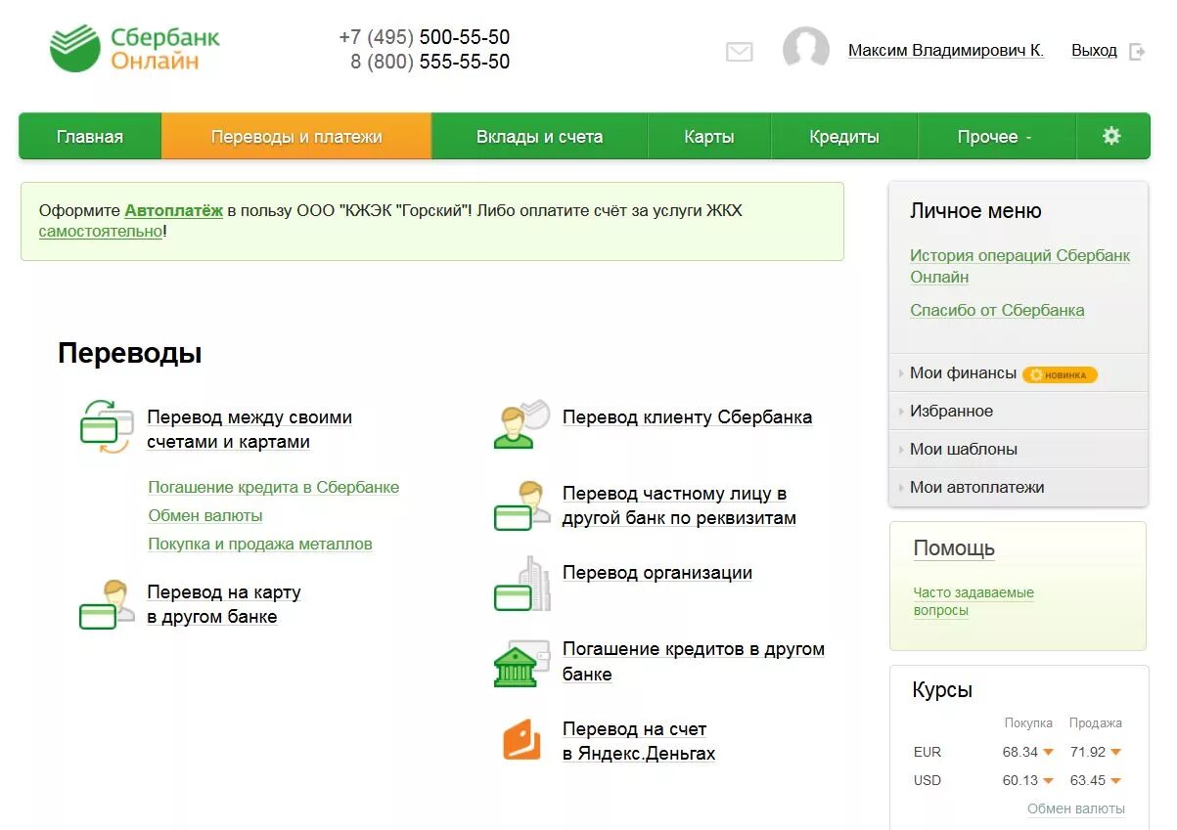Open Спасибо от Сбербанка link

click(x=997, y=310)
